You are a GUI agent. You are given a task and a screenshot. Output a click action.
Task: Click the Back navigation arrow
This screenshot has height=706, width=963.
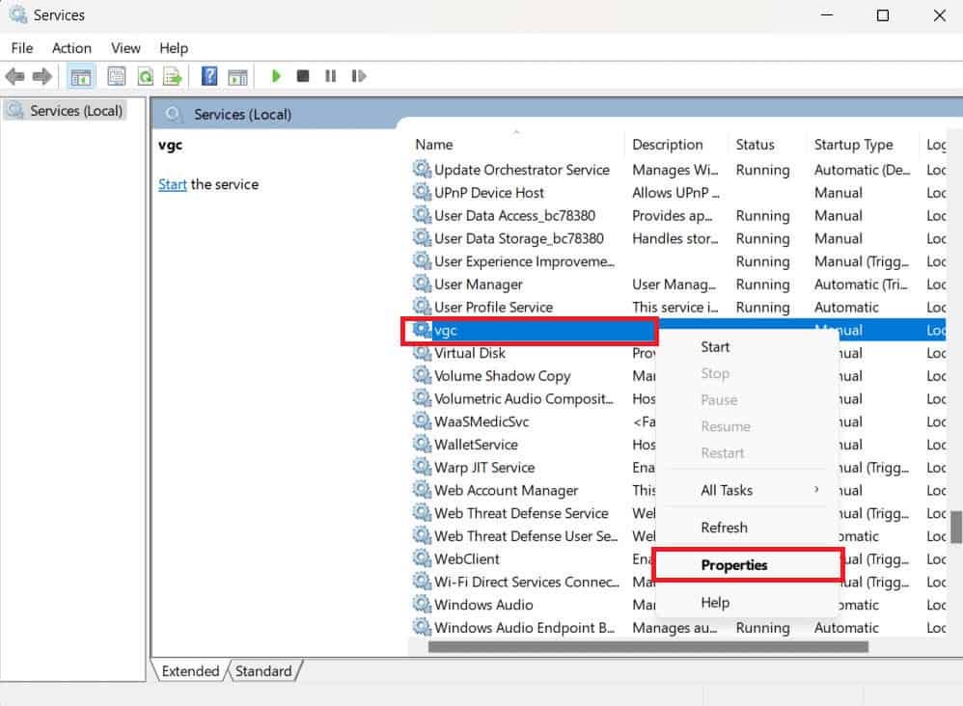15,76
